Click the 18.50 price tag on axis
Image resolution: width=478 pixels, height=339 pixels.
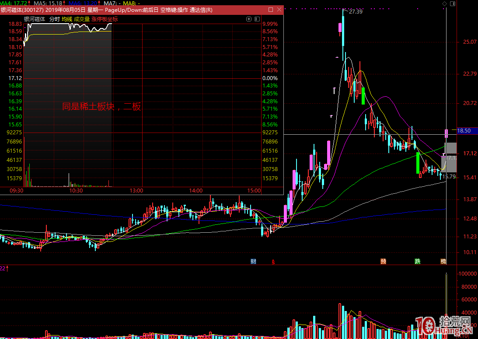[x=464, y=130]
